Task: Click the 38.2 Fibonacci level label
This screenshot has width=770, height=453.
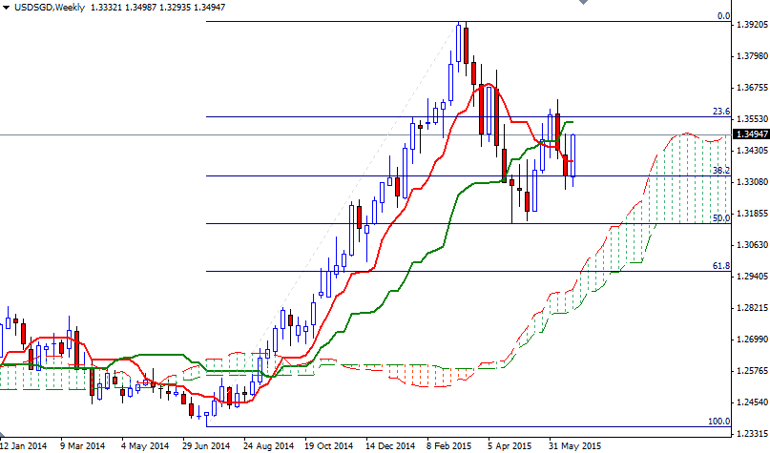Action: (721, 171)
